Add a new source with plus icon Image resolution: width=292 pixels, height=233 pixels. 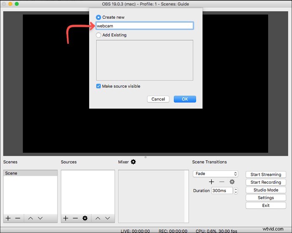(65, 218)
